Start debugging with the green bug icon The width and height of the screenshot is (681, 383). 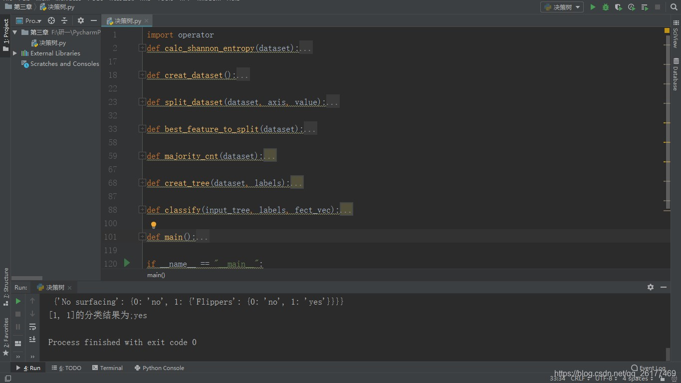606,7
